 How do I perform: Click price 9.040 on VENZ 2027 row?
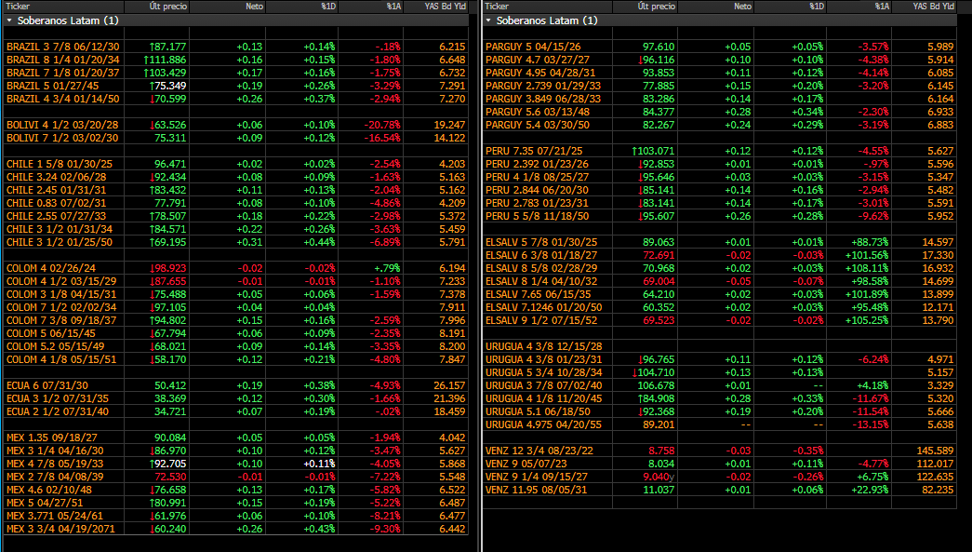pyautogui.click(x=657, y=477)
